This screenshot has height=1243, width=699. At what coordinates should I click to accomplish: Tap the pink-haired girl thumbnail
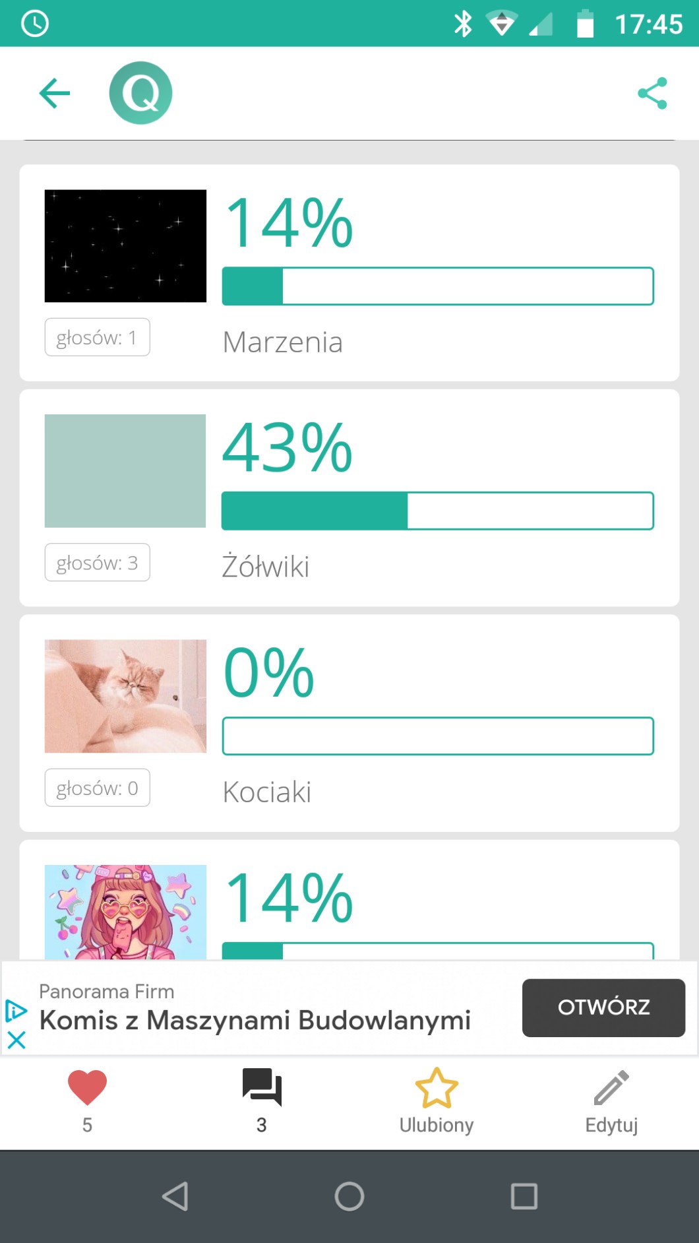125,912
